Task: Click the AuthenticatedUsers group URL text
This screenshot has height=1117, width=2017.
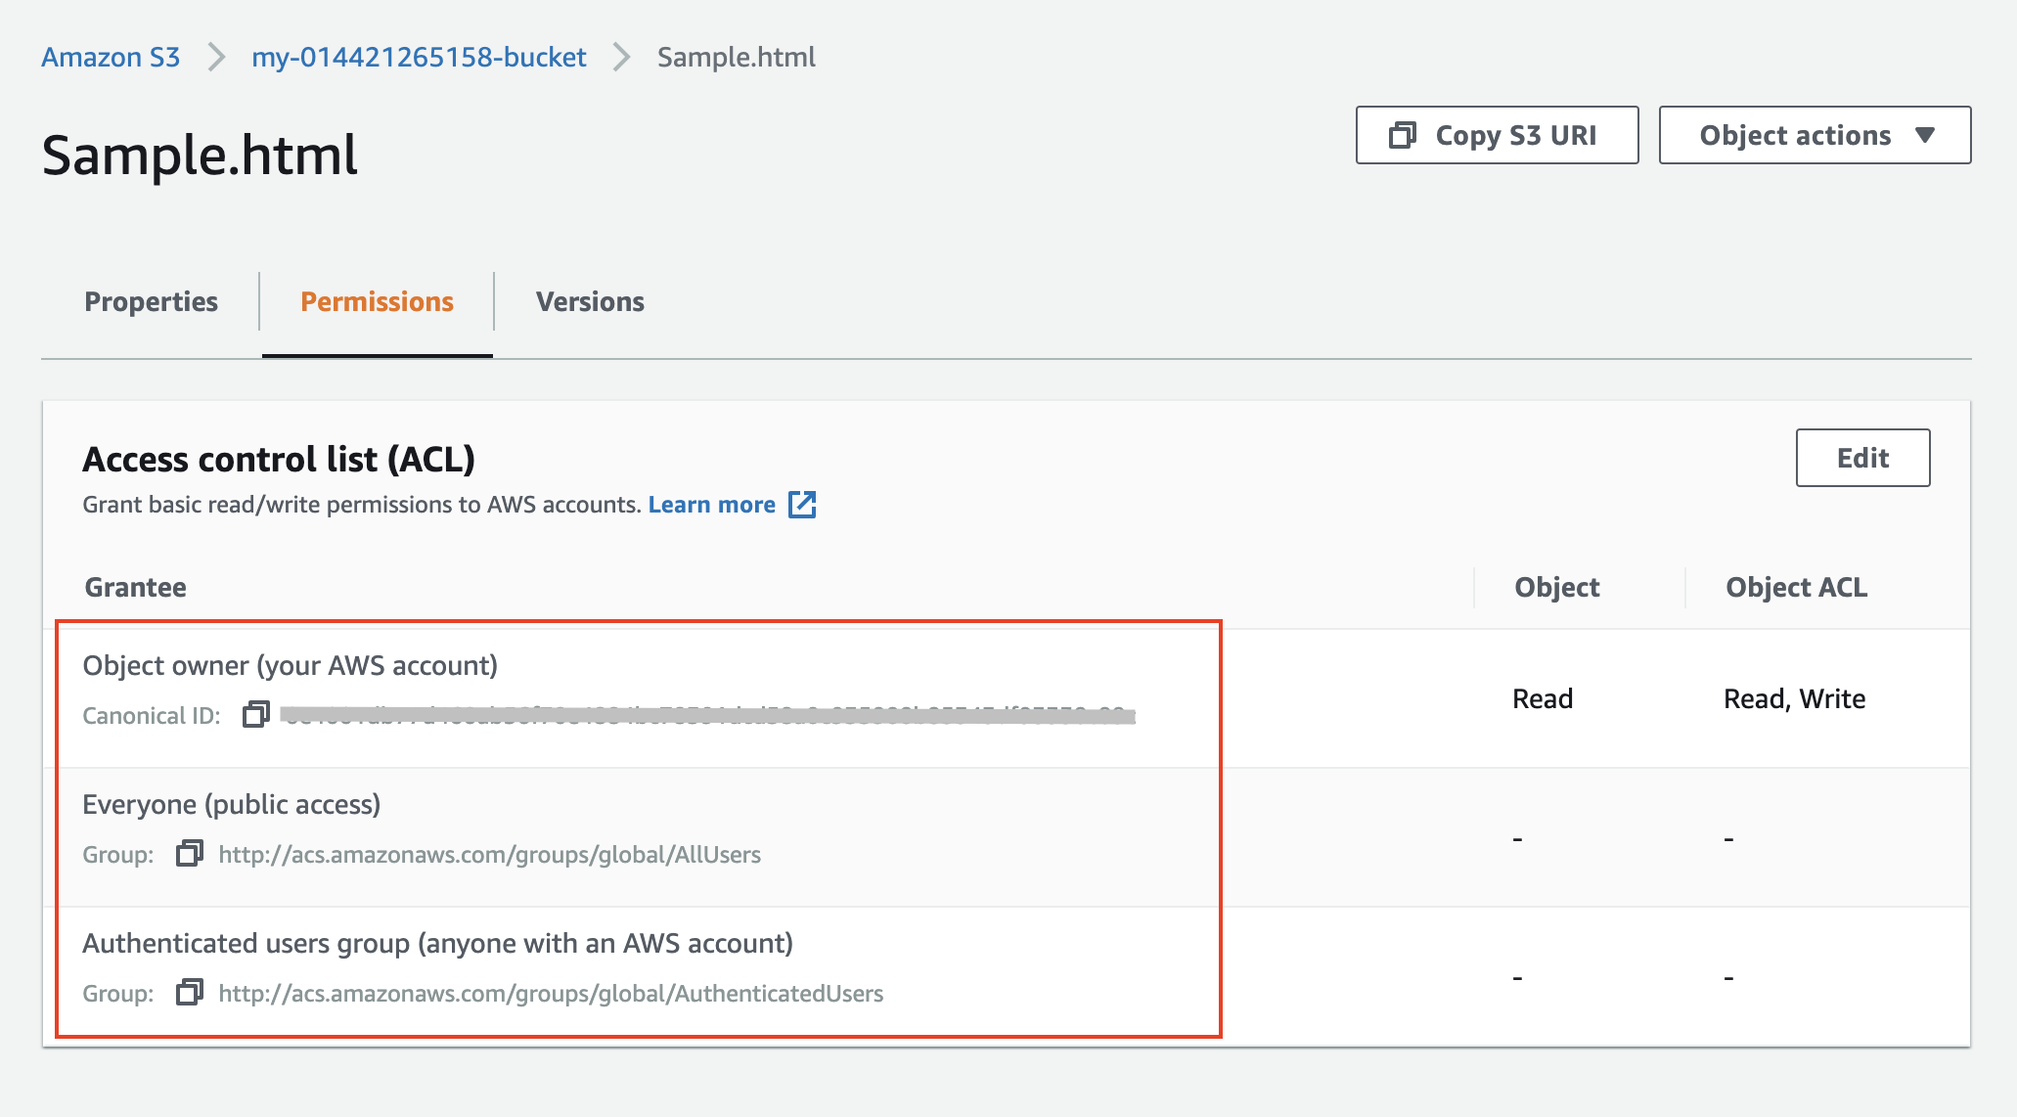Action: pyautogui.click(x=551, y=994)
